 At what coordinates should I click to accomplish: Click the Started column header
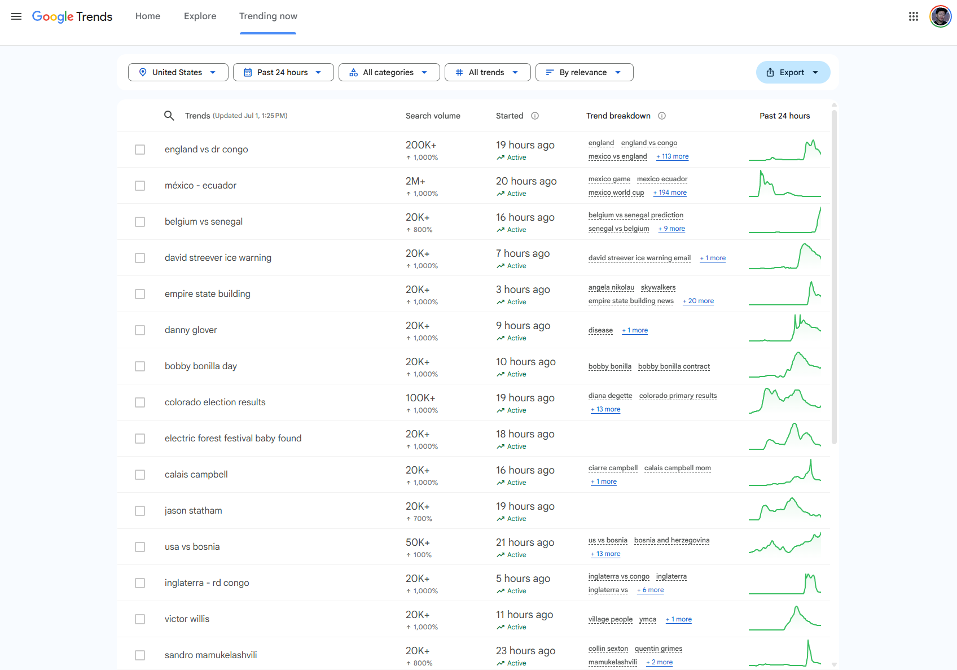pyautogui.click(x=510, y=116)
